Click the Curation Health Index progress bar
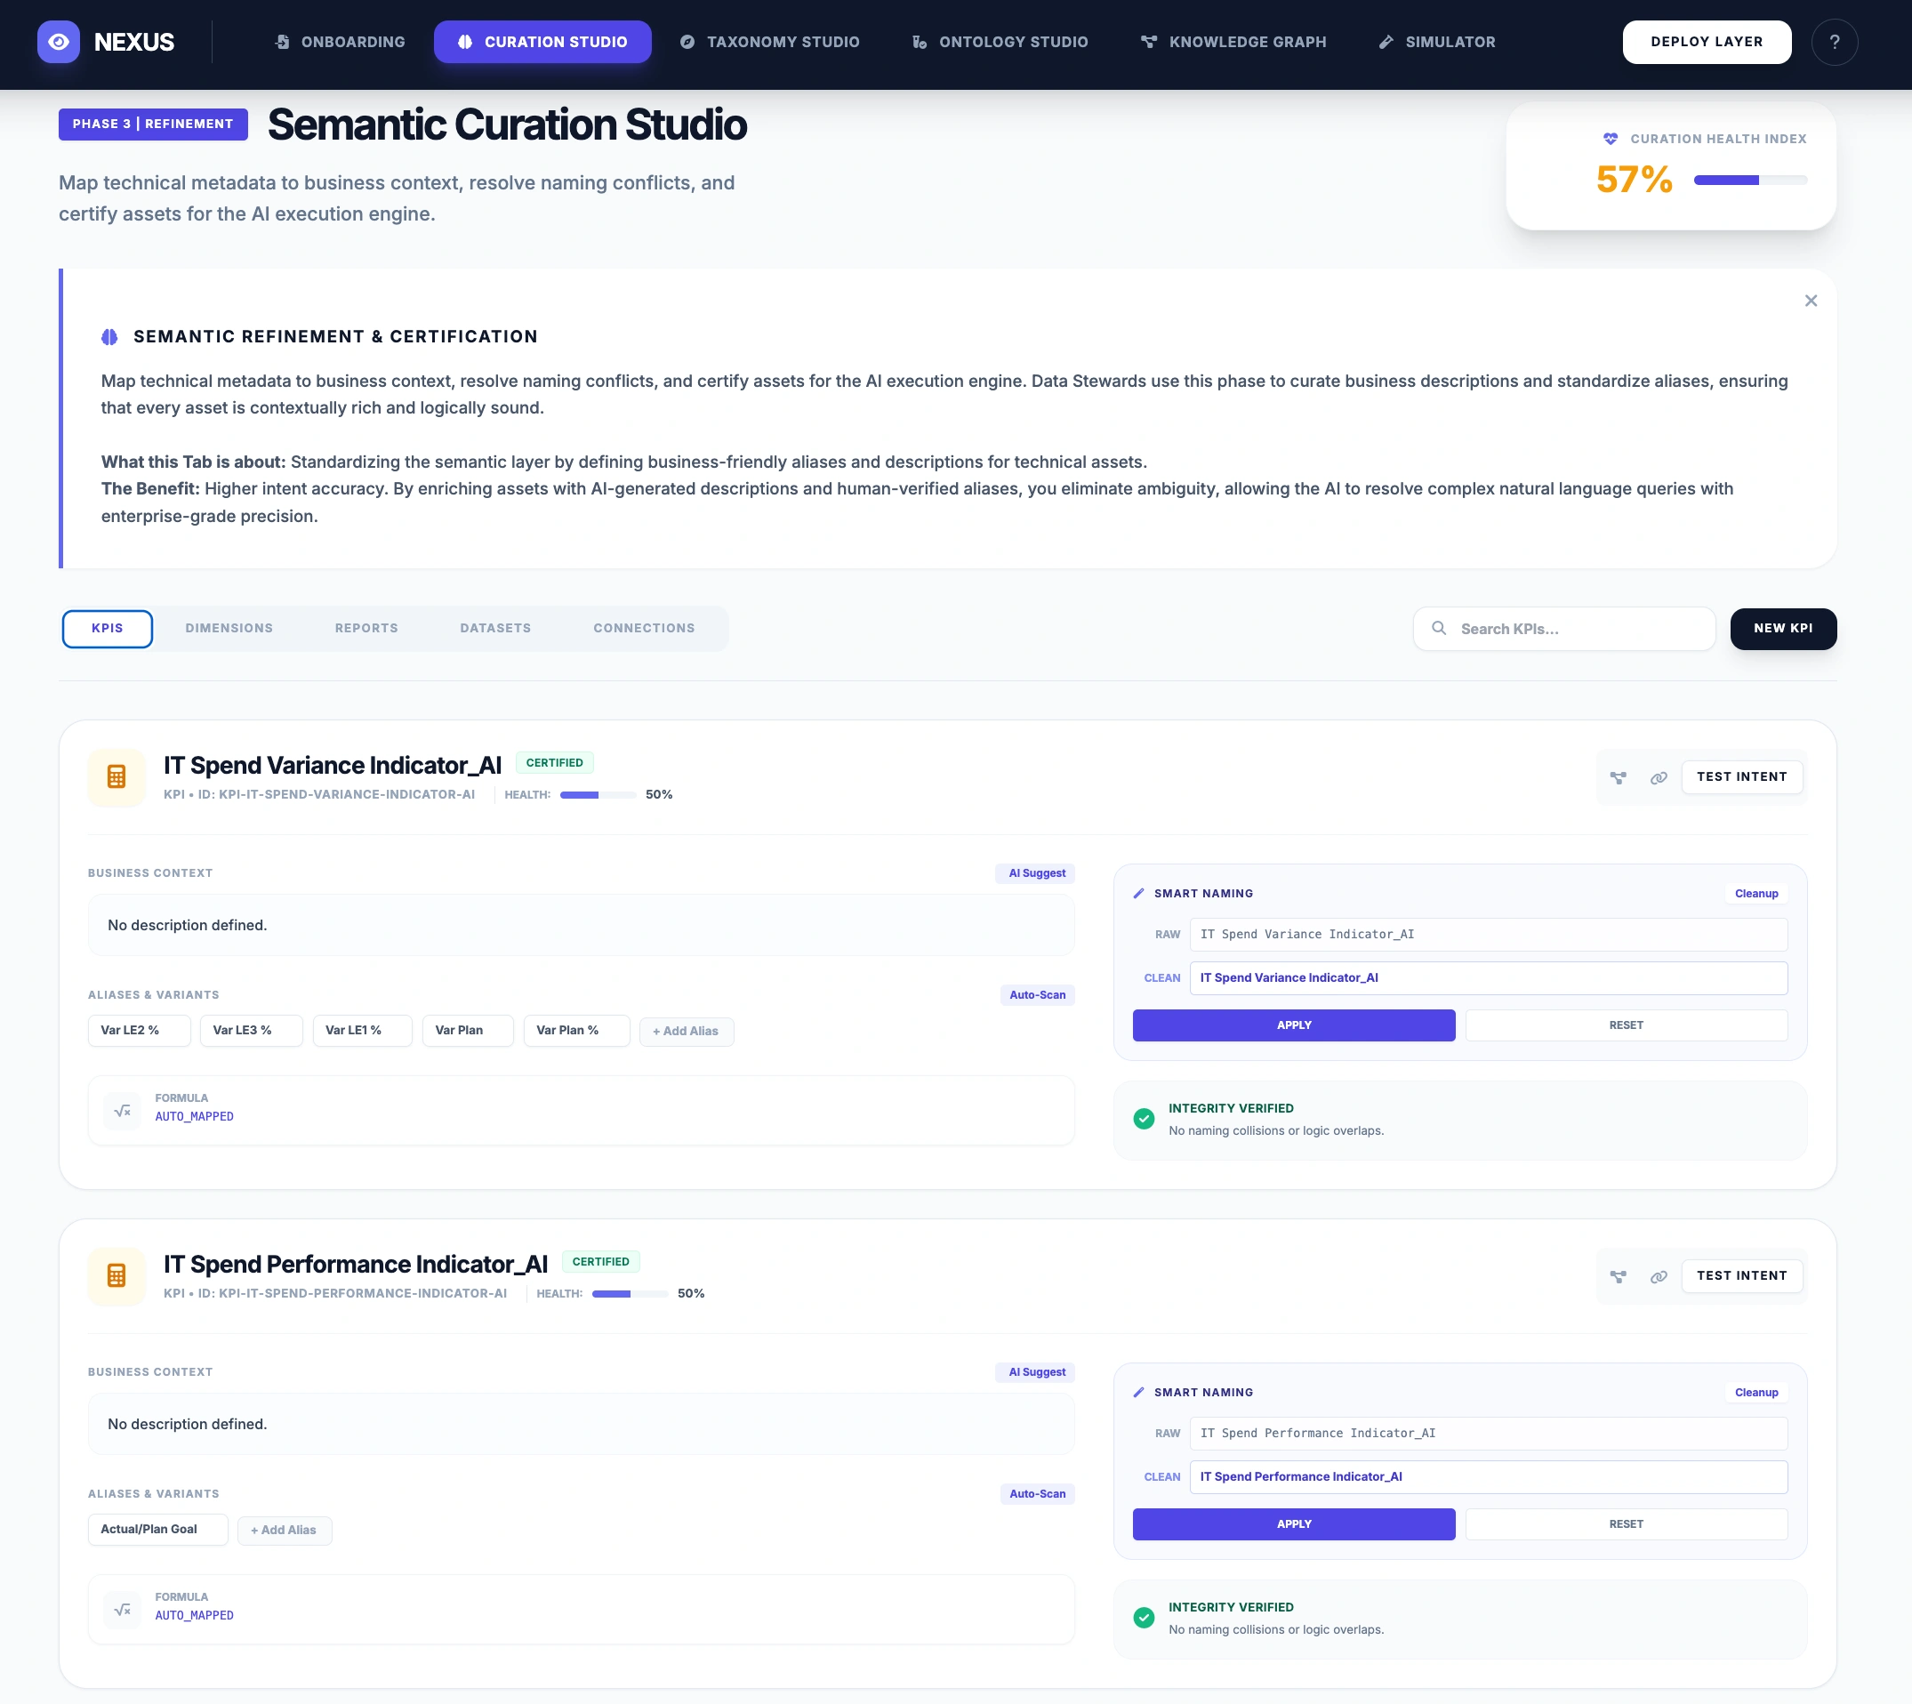The image size is (1912, 1704). point(1749,180)
